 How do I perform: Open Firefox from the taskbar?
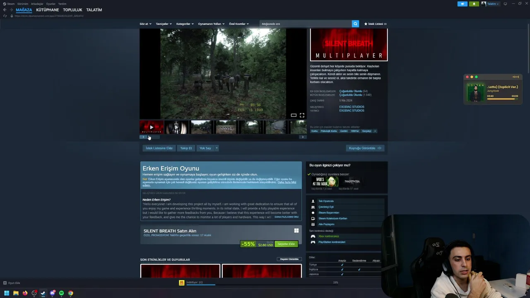coord(25,293)
